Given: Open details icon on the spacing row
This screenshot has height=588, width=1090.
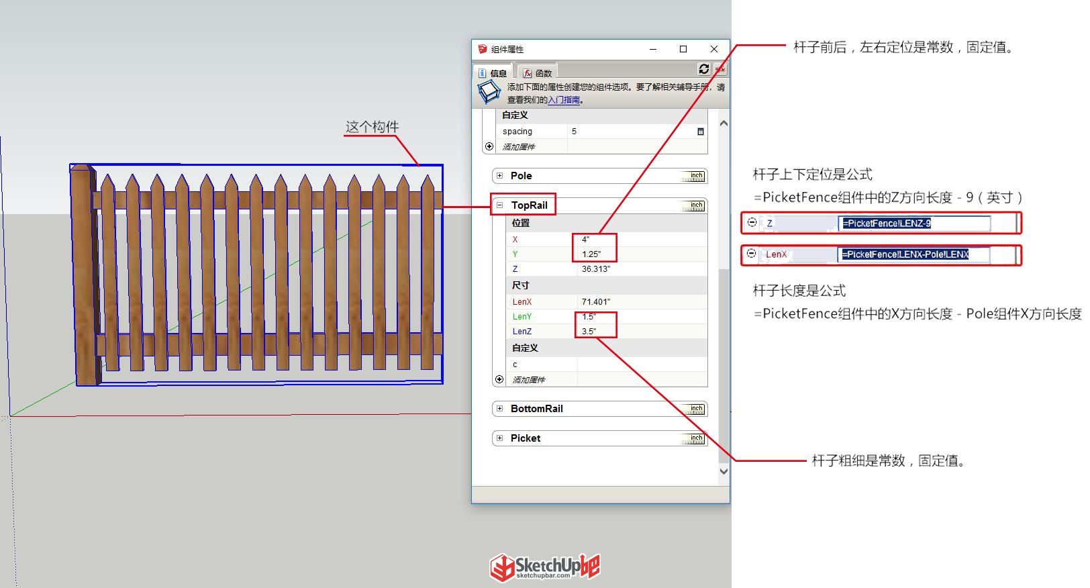Looking at the screenshot, I should tap(701, 132).
